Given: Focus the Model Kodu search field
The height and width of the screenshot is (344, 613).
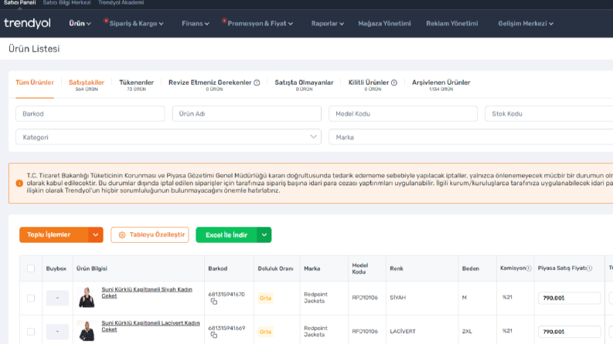Looking at the screenshot, I should (x=403, y=113).
